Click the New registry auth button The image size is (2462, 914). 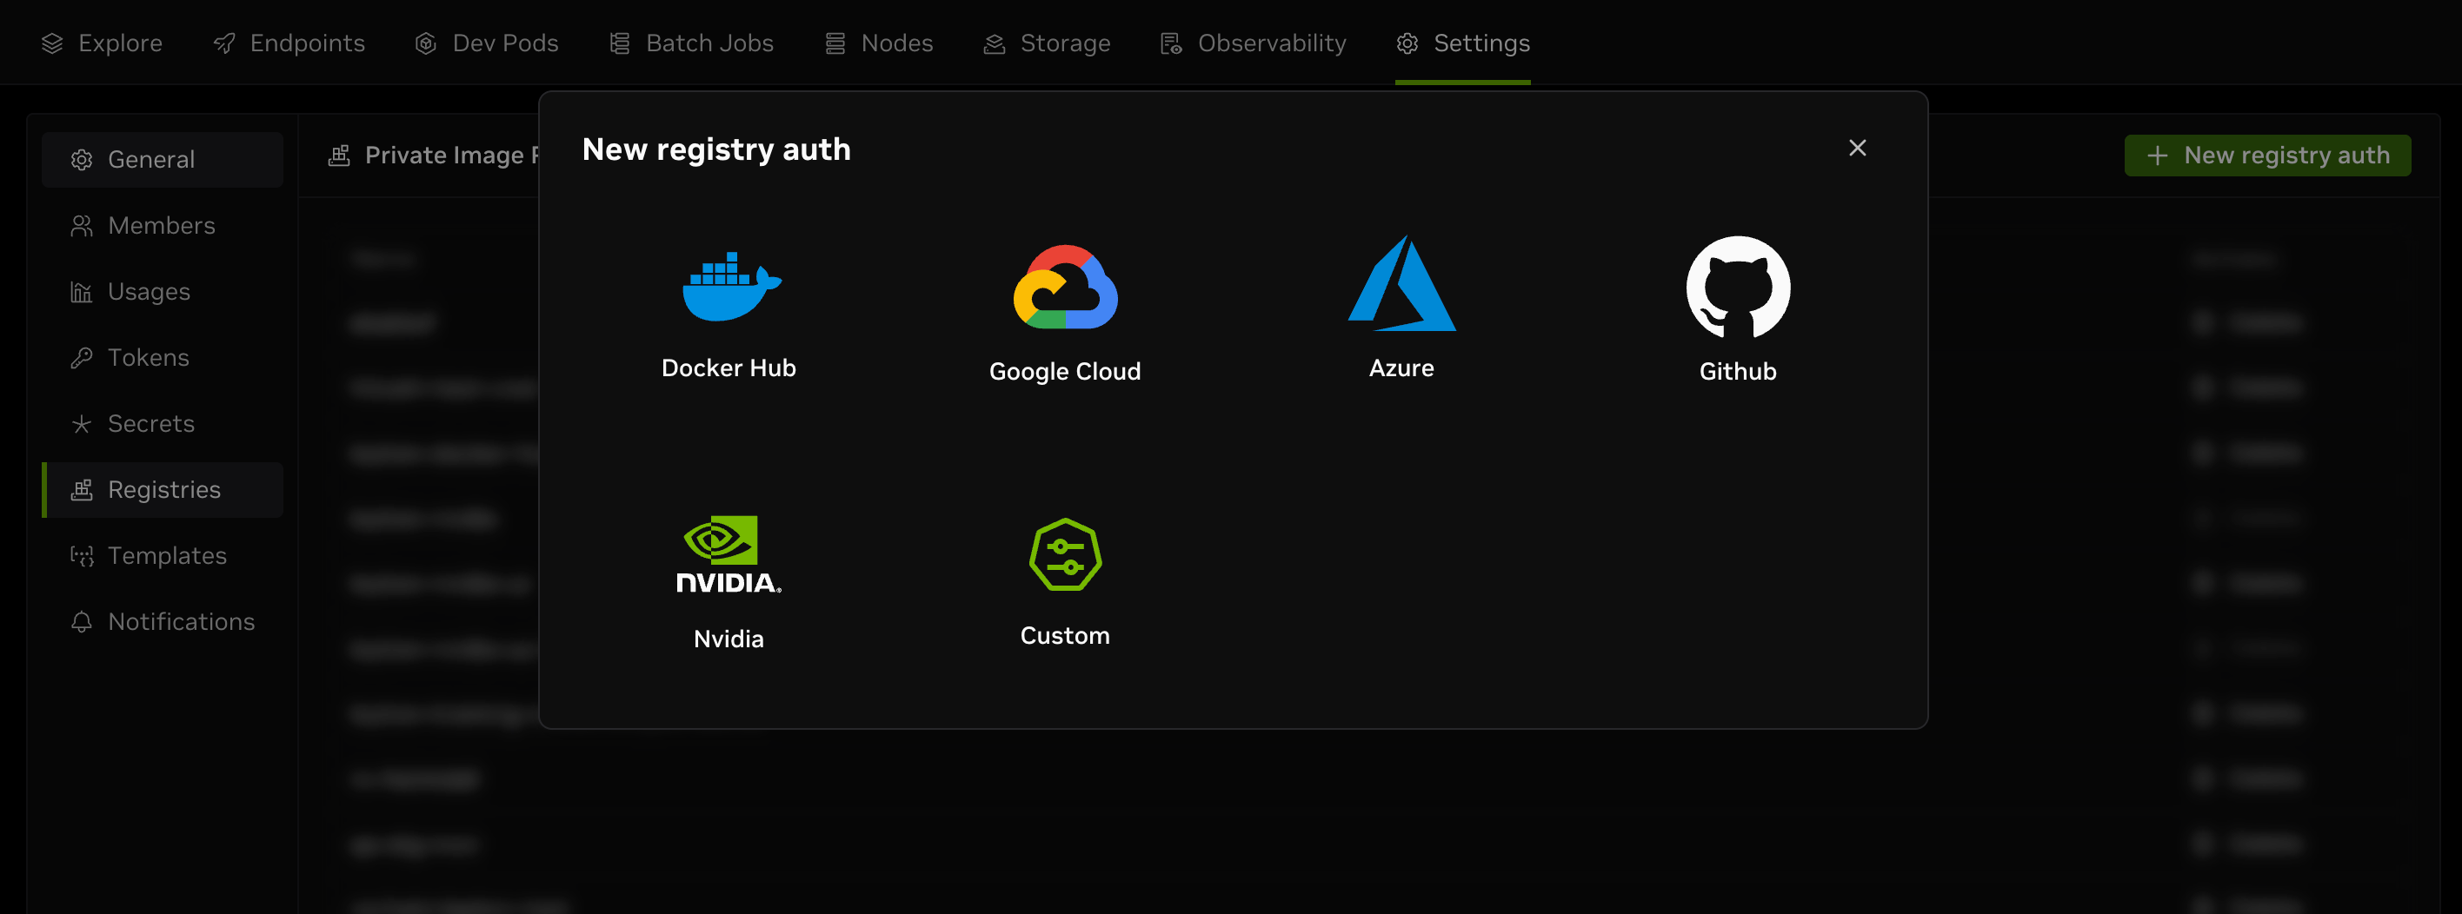pos(2267,155)
